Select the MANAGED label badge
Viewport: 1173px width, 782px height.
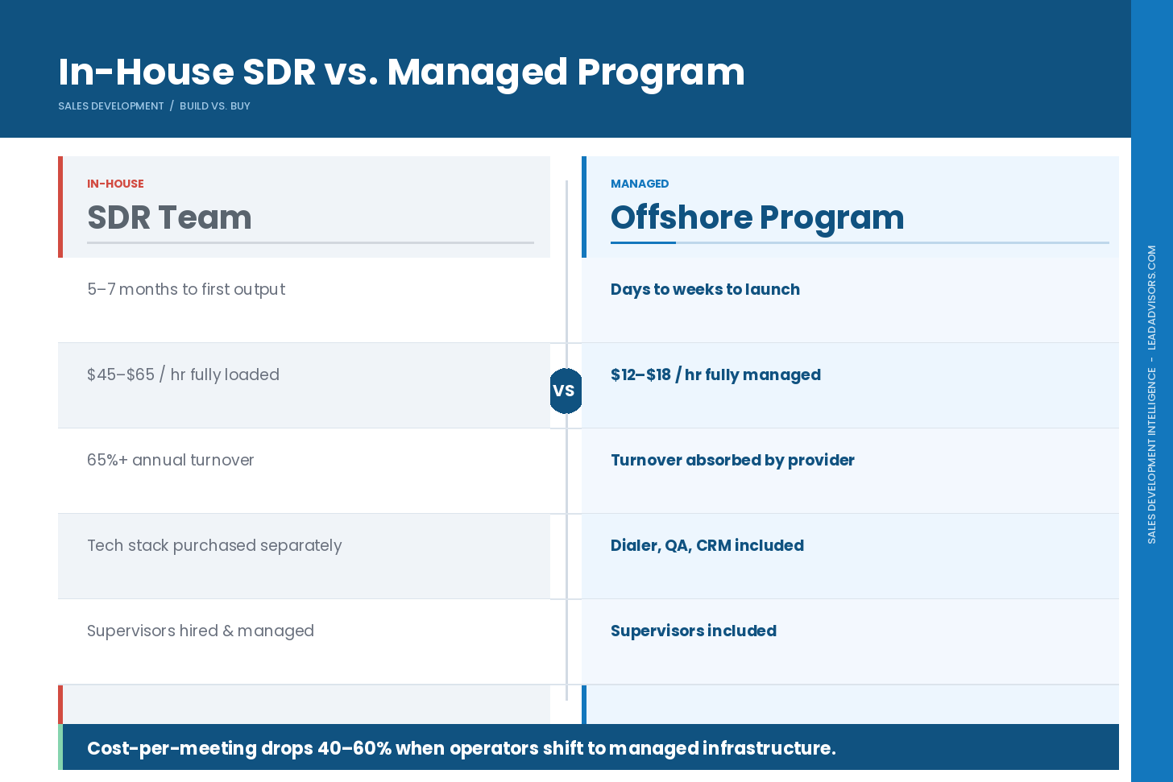click(x=640, y=184)
